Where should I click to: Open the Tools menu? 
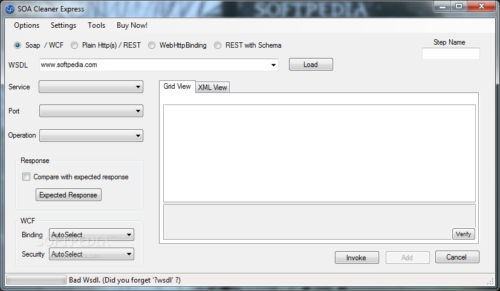tap(96, 25)
